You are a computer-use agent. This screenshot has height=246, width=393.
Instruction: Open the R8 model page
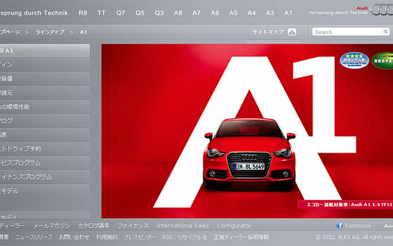tap(83, 13)
